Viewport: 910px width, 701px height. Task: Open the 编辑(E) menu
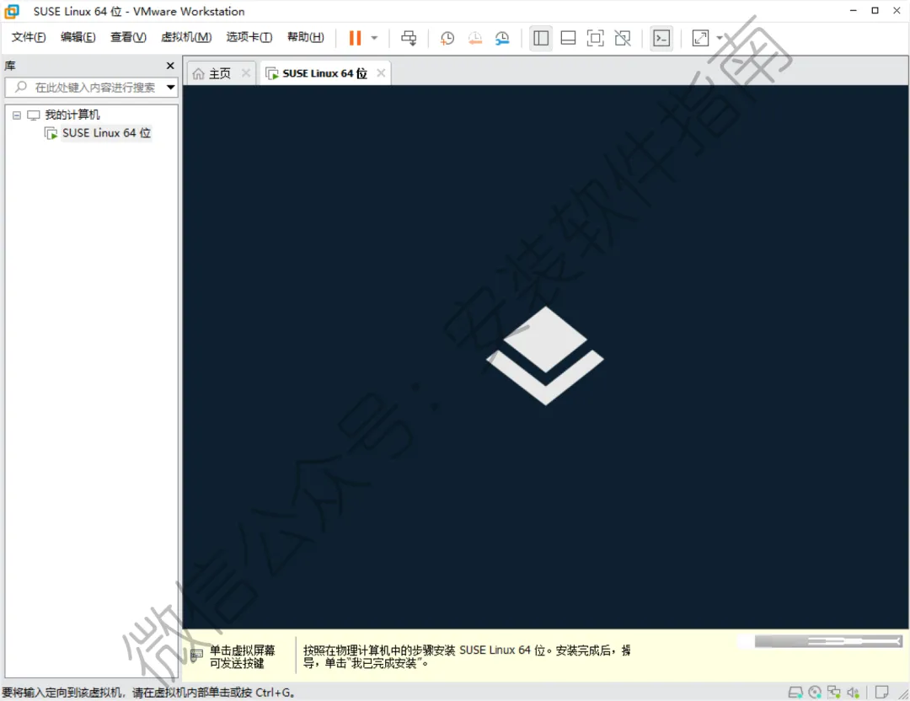tap(78, 37)
